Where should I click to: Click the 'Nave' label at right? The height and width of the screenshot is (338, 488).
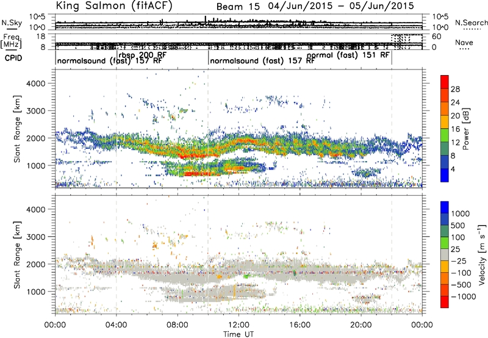464,42
